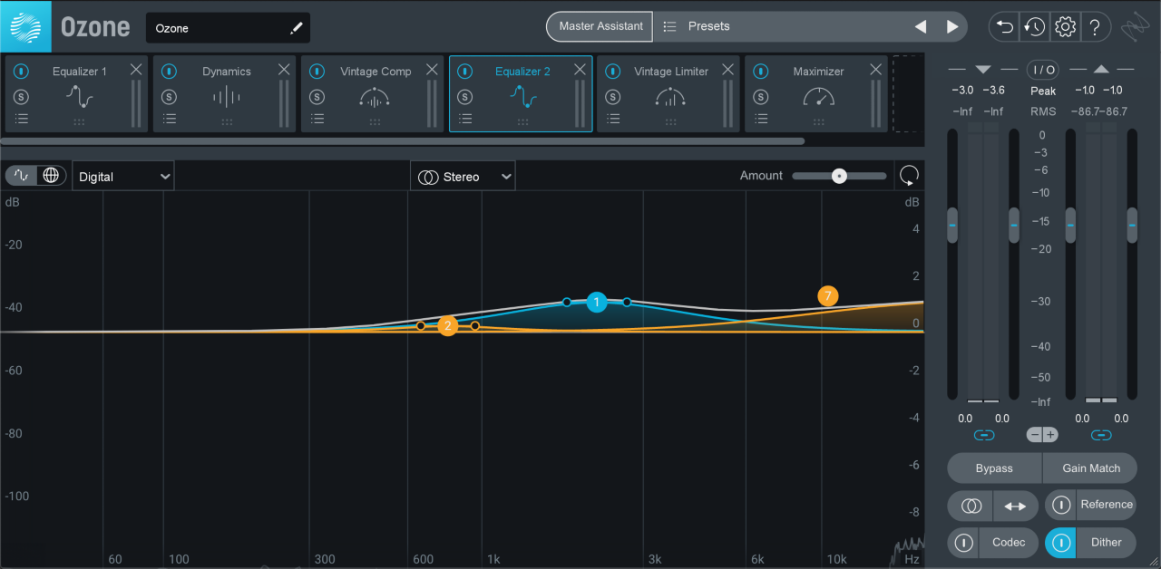
Task: Solo the Vintage Limiter module
Action: (x=613, y=97)
